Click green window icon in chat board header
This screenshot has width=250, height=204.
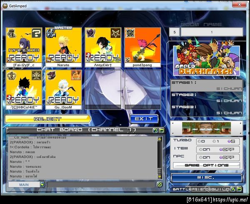pos(161,131)
